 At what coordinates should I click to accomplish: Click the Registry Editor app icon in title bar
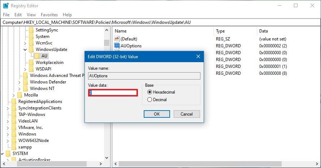(x=6, y=6)
